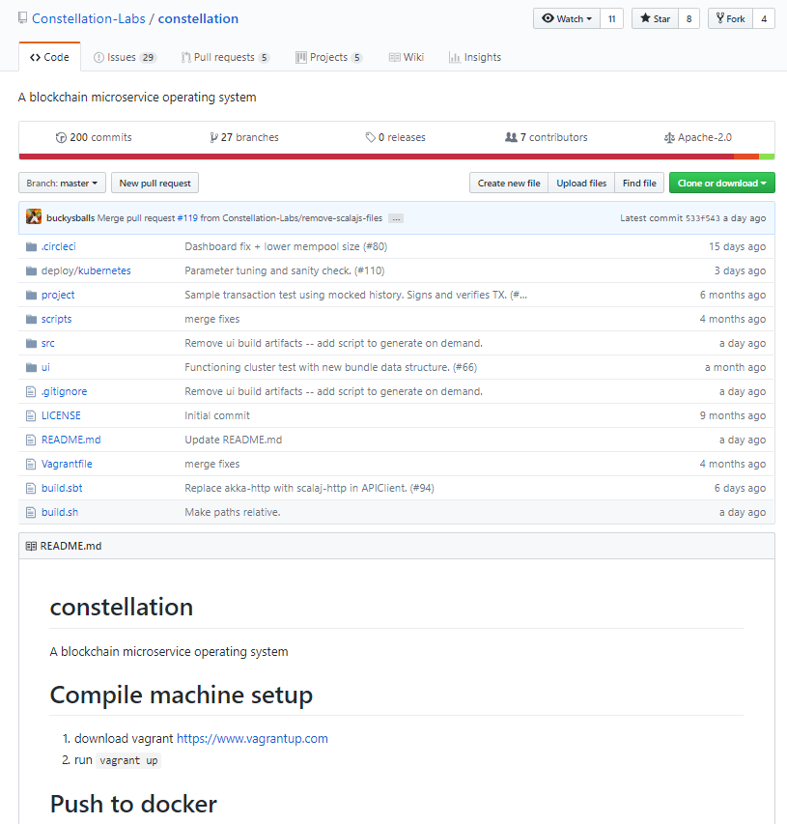The height and width of the screenshot is (824, 787).
Task: Click the buckysballs username link
Action: [x=70, y=218]
